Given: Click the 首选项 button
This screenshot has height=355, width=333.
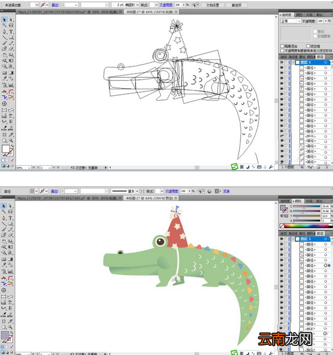Looking at the screenshot, I should (236, 5).
